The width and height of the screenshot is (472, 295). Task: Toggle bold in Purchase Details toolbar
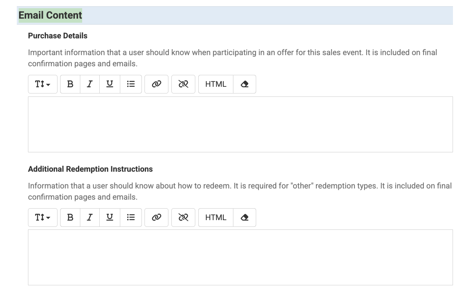(70, 84)
